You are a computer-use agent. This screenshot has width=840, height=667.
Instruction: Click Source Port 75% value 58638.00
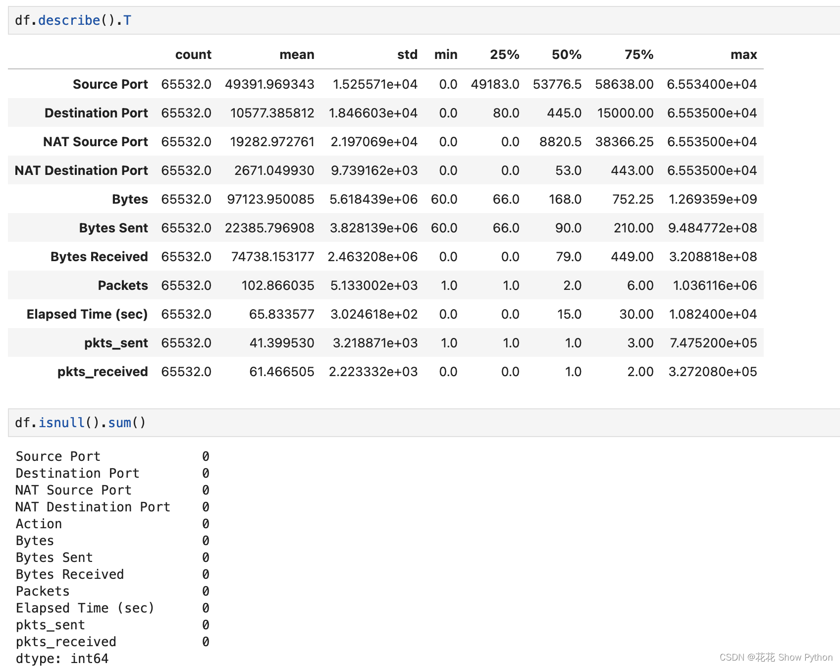[x=624, y=84]
